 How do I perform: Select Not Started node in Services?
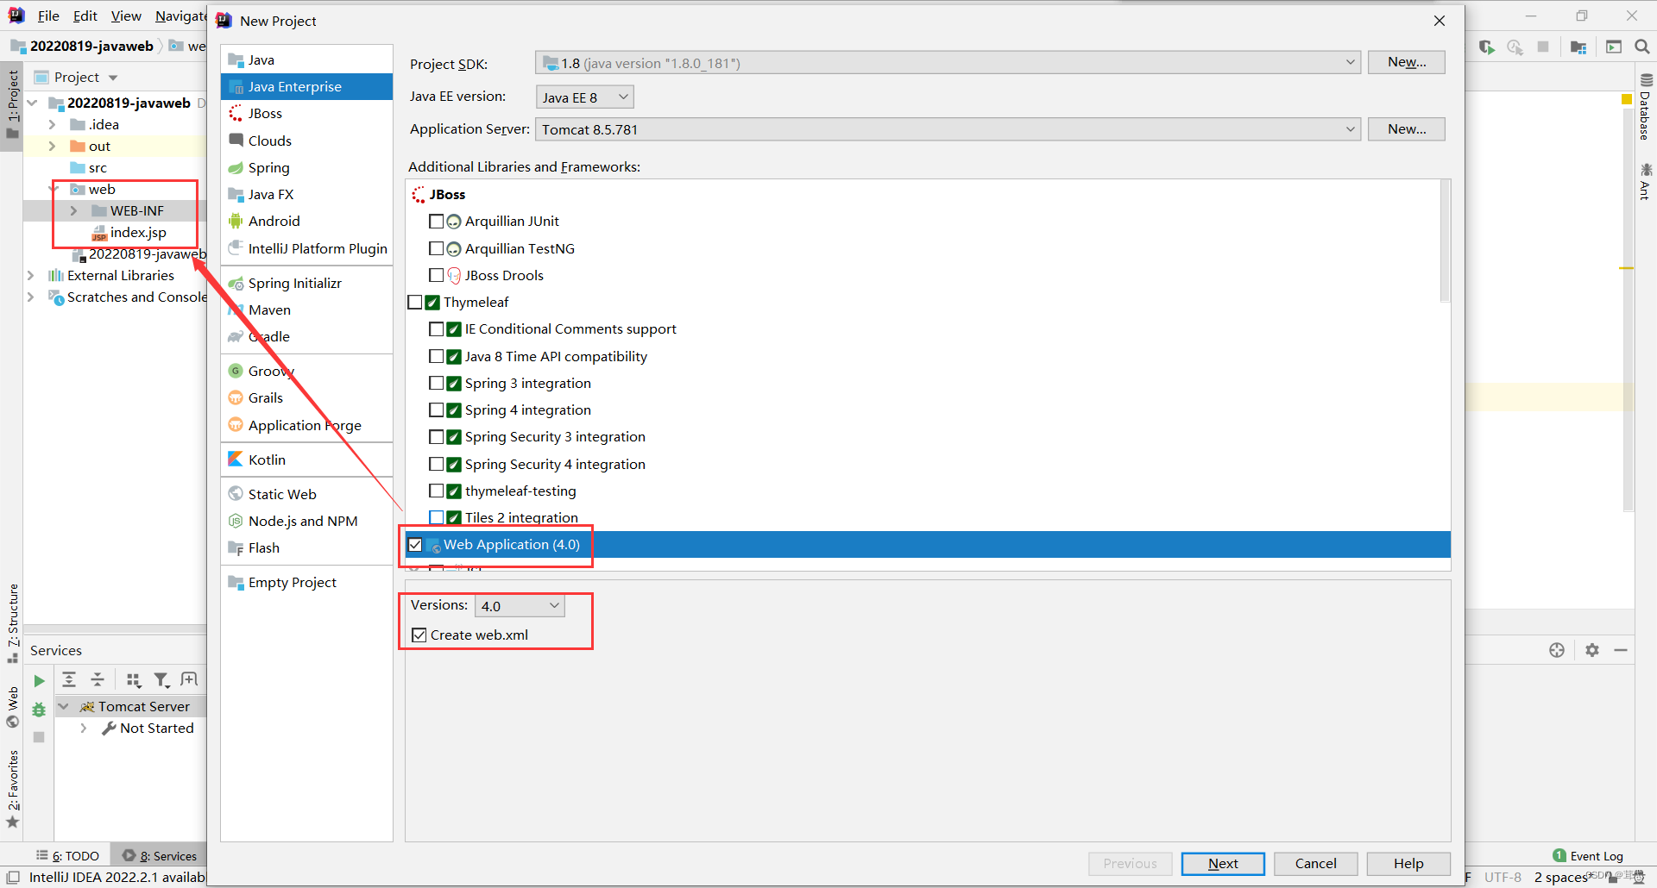156,728
